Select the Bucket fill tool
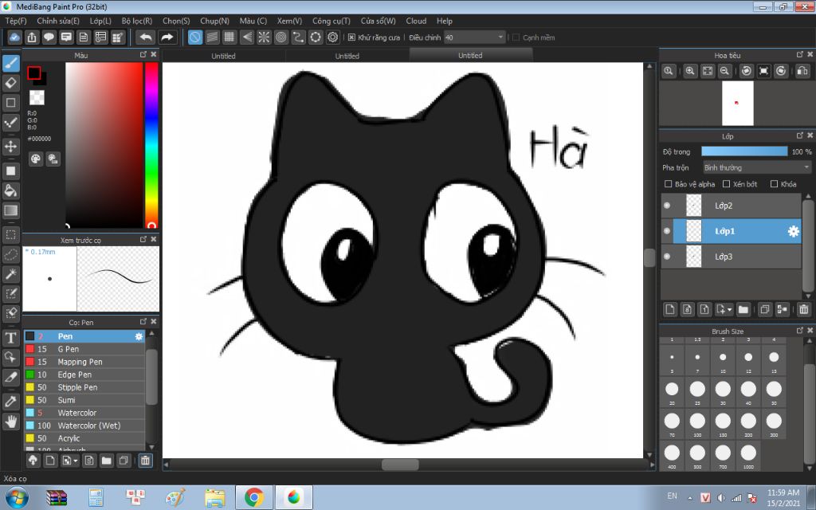816x510 pixels. (11, 190)
